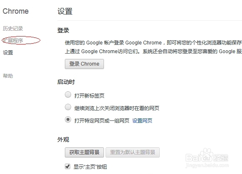
Task: Open the circled 扩展程序 sidebar item
Action: pyautogui.click(x=13, y=41)
